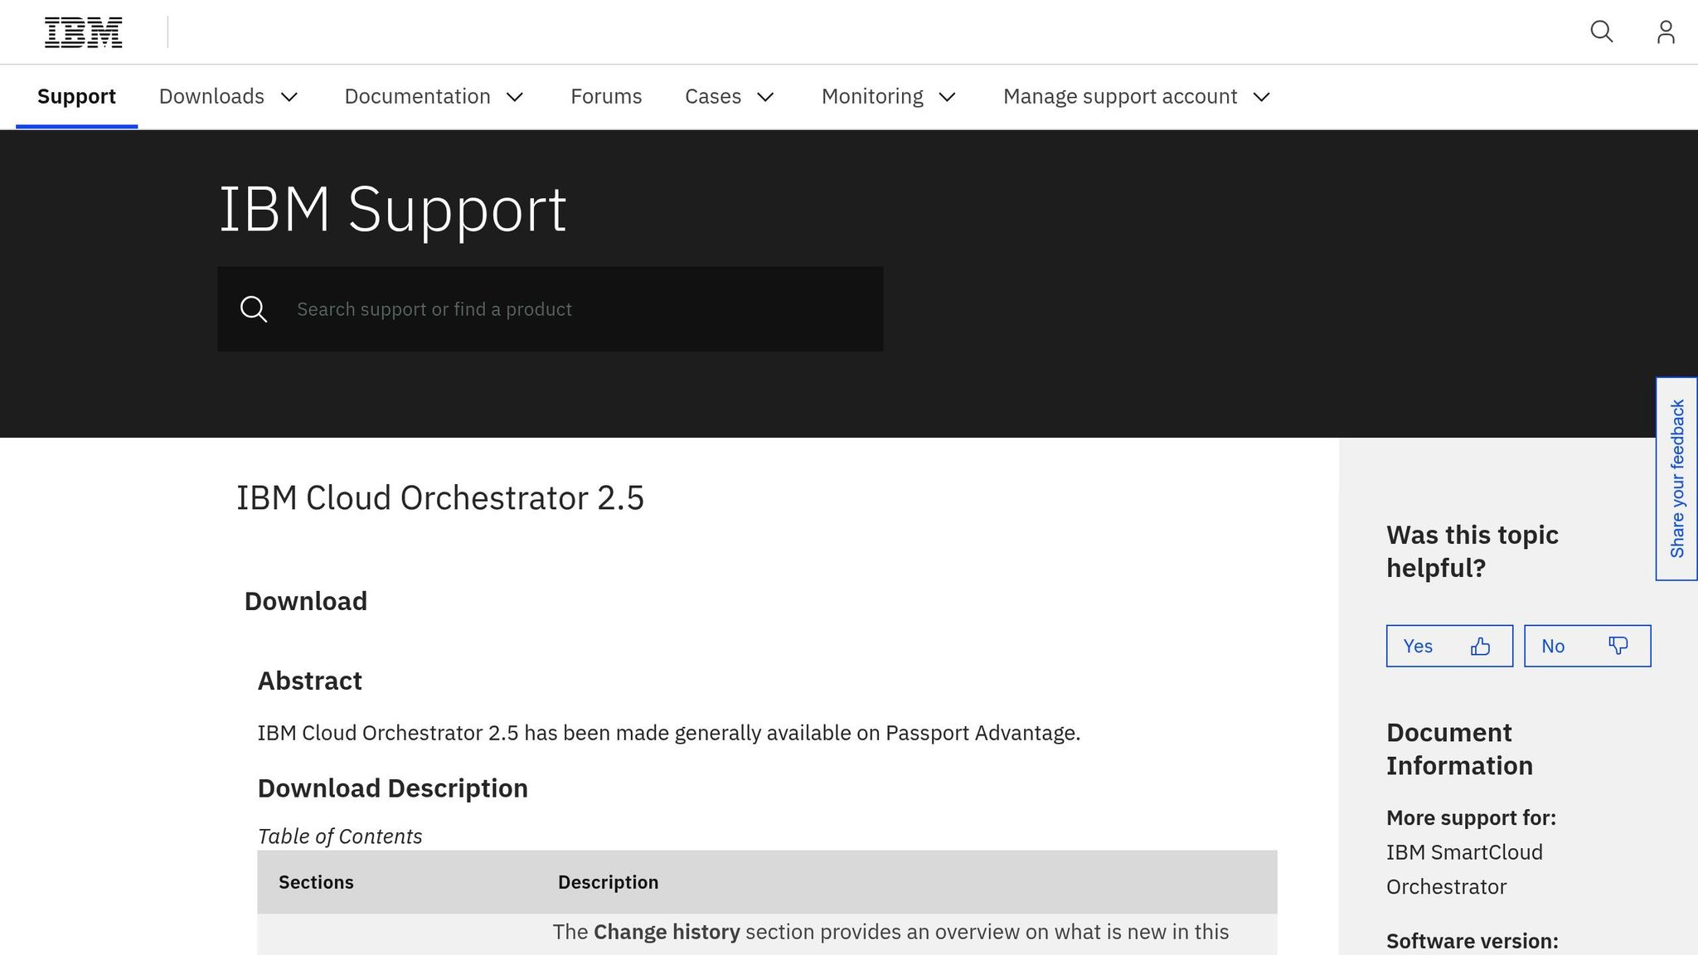Click the Description column header
1698x955 pixels.
609,882
